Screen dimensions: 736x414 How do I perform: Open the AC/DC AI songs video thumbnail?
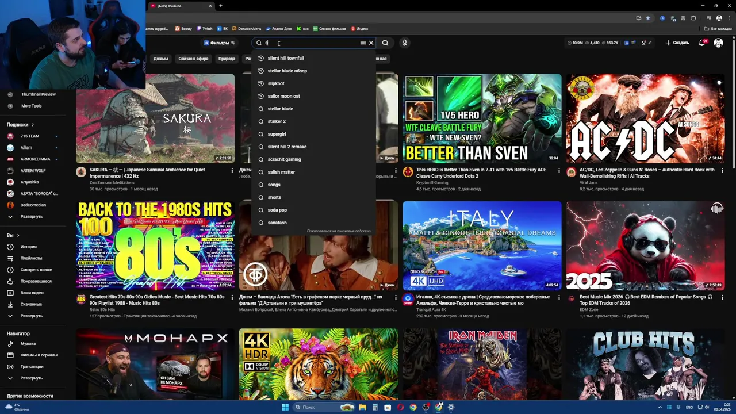click(645, 118)
